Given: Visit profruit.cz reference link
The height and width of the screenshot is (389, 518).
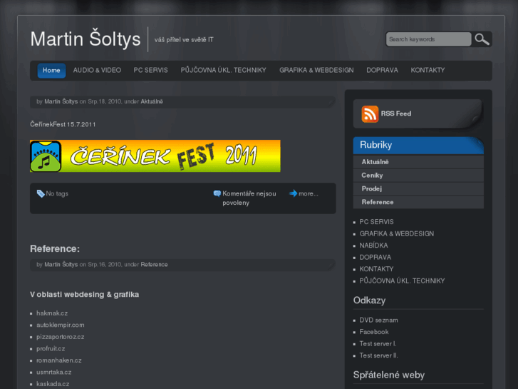Looking at the screenshot, I should [51, 348].
